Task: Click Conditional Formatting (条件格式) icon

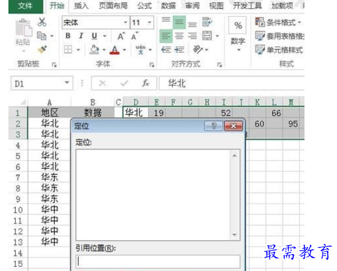Action: [260, 22]
